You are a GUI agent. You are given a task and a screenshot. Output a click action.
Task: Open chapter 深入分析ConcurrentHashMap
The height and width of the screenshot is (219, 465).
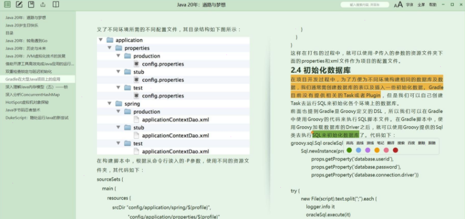pos(32,94)
